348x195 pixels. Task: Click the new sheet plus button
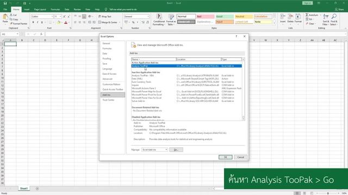pyautogui.click(x=38, y=188)
